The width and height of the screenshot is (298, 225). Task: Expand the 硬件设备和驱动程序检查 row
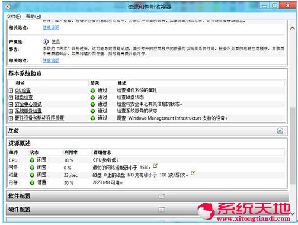11,118
